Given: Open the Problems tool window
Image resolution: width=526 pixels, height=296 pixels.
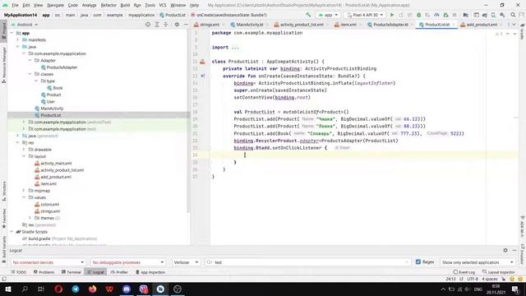Looking at the screenshot, I should pyautogui.click(x=44, y=272).
